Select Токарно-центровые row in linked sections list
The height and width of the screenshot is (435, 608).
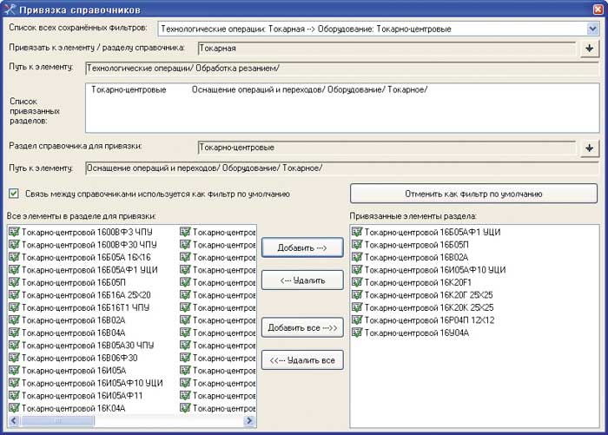coord(129,90)
